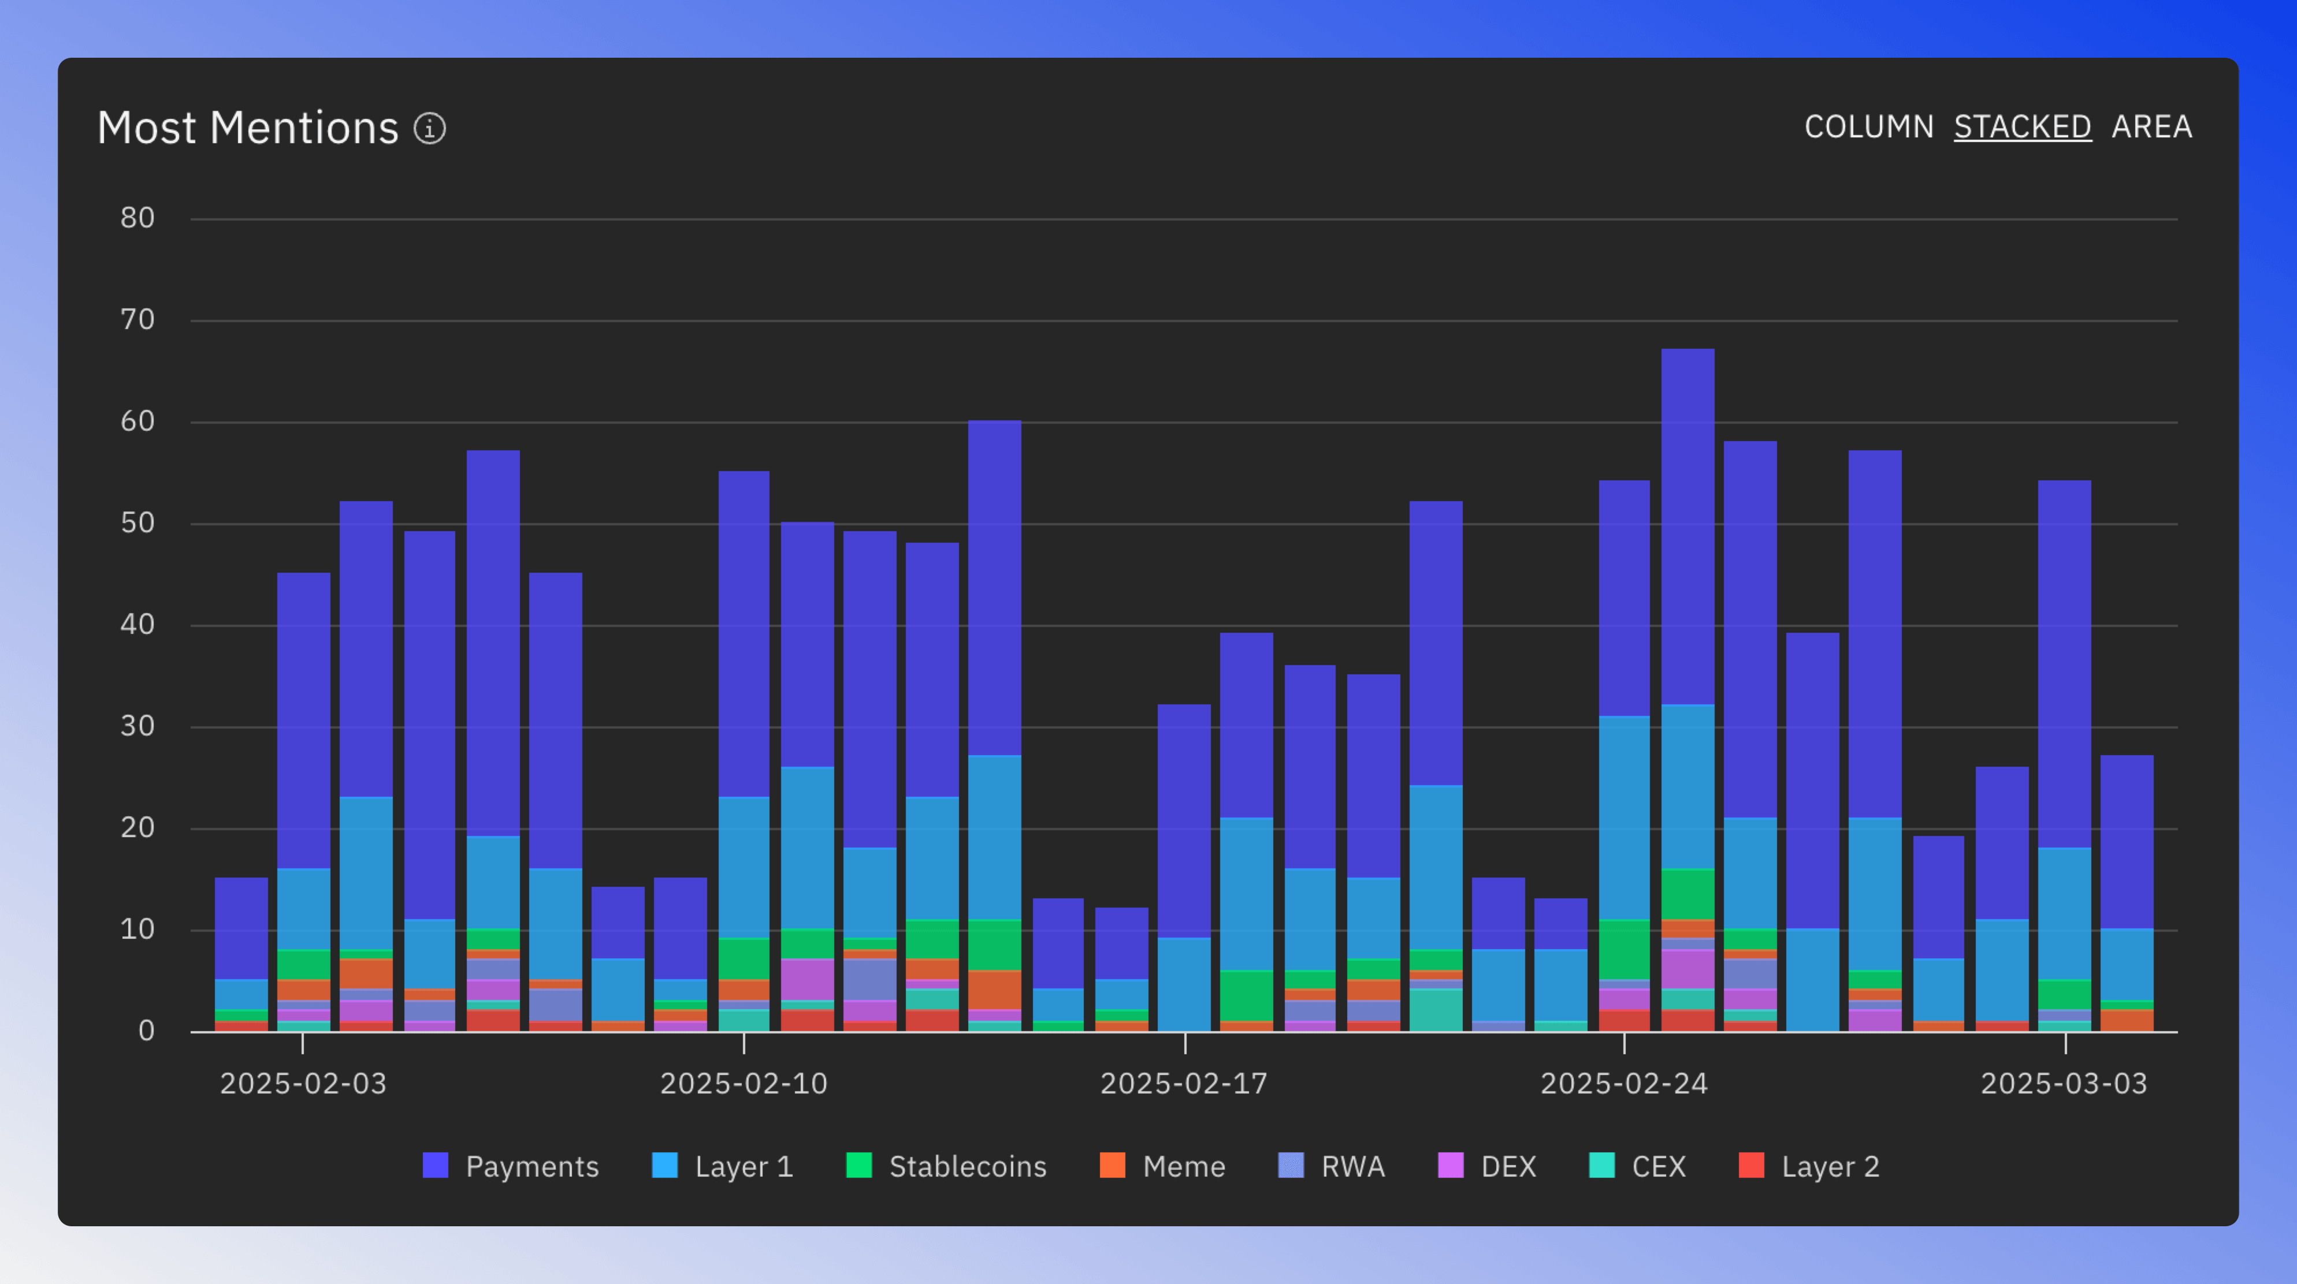Click the 2025-02-10 axis date label
This screenshot has width=2297, height=1284.
744,1084
